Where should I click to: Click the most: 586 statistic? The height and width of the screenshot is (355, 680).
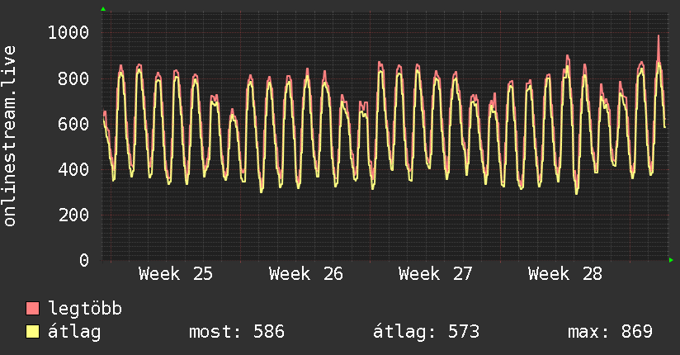click(237, 332)
